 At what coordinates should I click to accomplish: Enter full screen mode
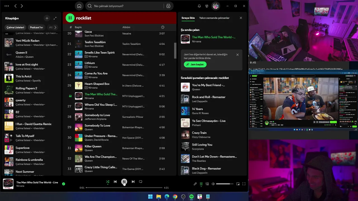click(x=244, y=184)
